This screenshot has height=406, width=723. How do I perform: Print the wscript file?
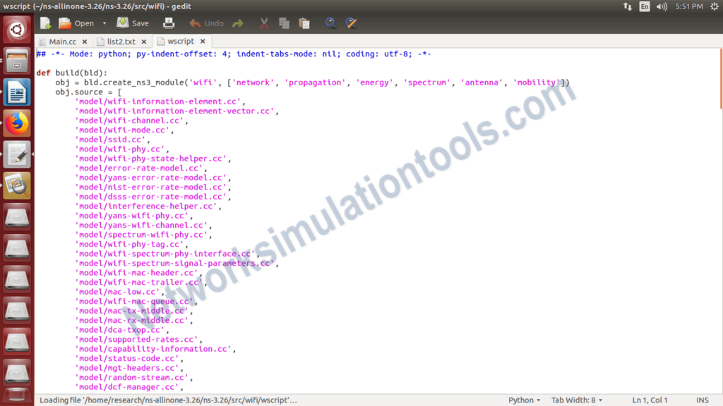(169, 23)
